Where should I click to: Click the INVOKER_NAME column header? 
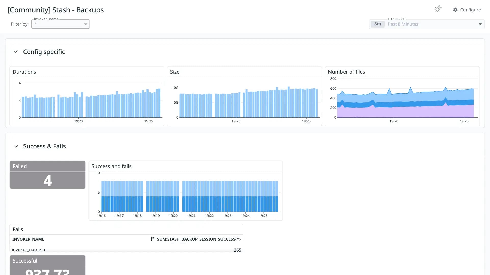[x=28, y=239]
